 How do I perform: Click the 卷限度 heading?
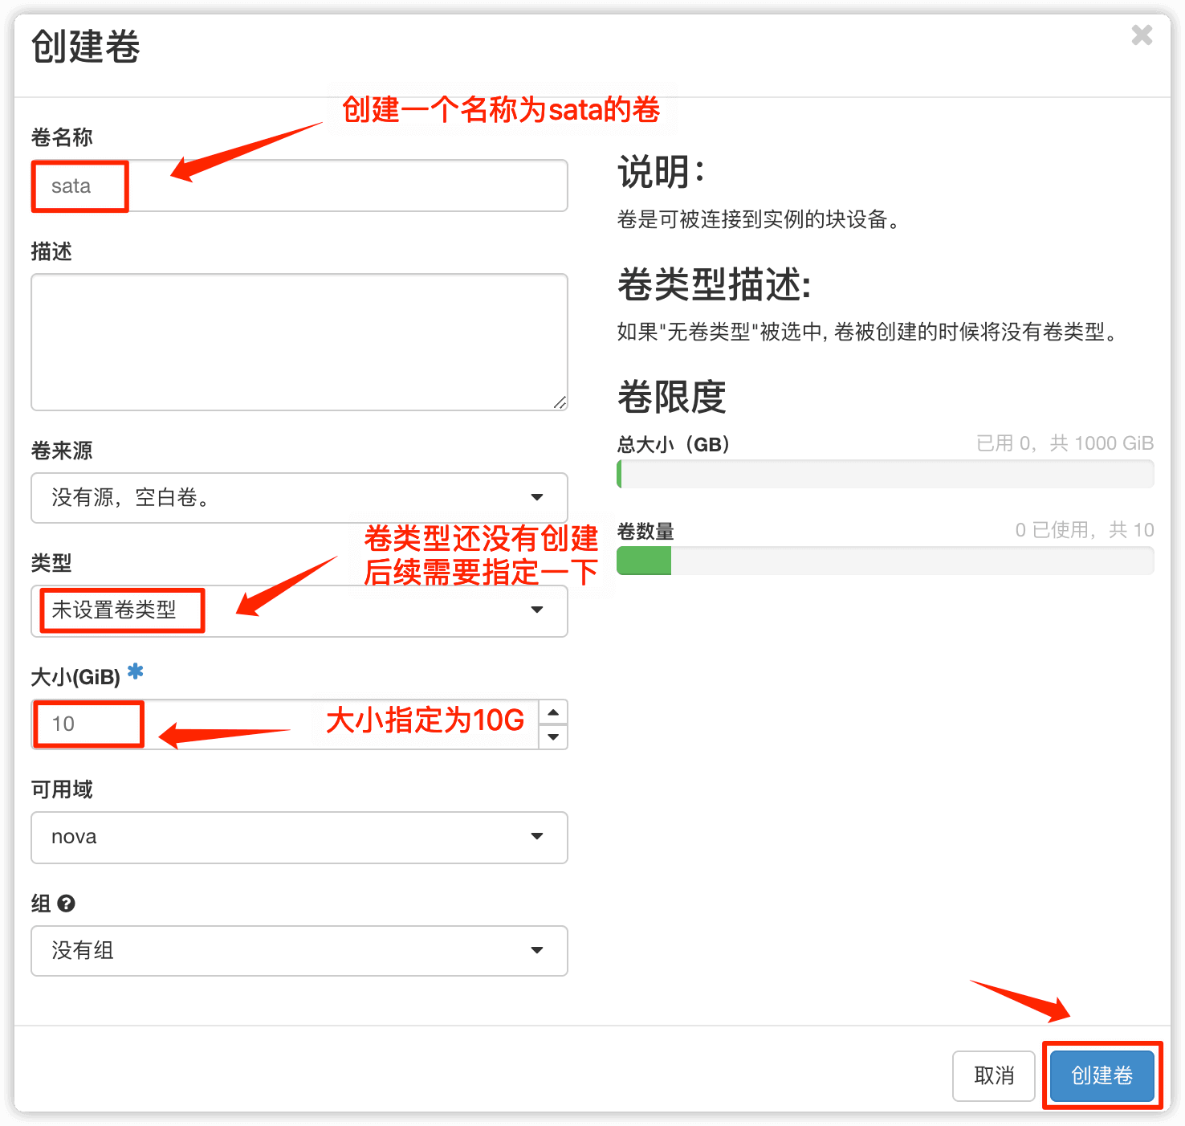point(672,397)
